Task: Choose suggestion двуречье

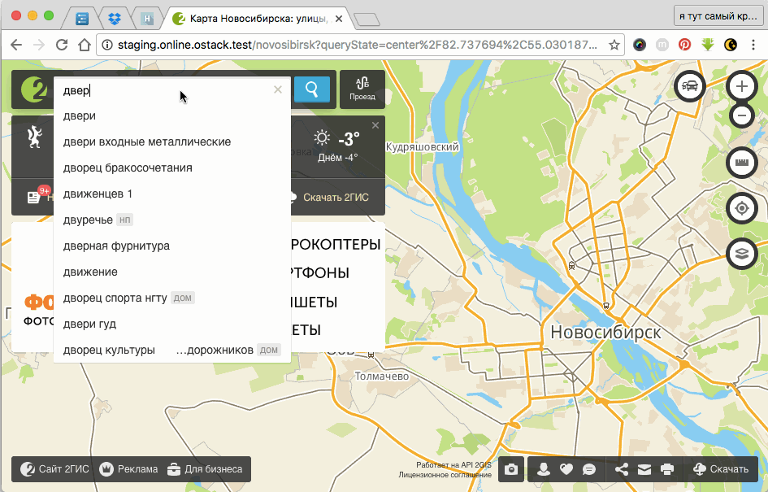Action: point(172,220)
